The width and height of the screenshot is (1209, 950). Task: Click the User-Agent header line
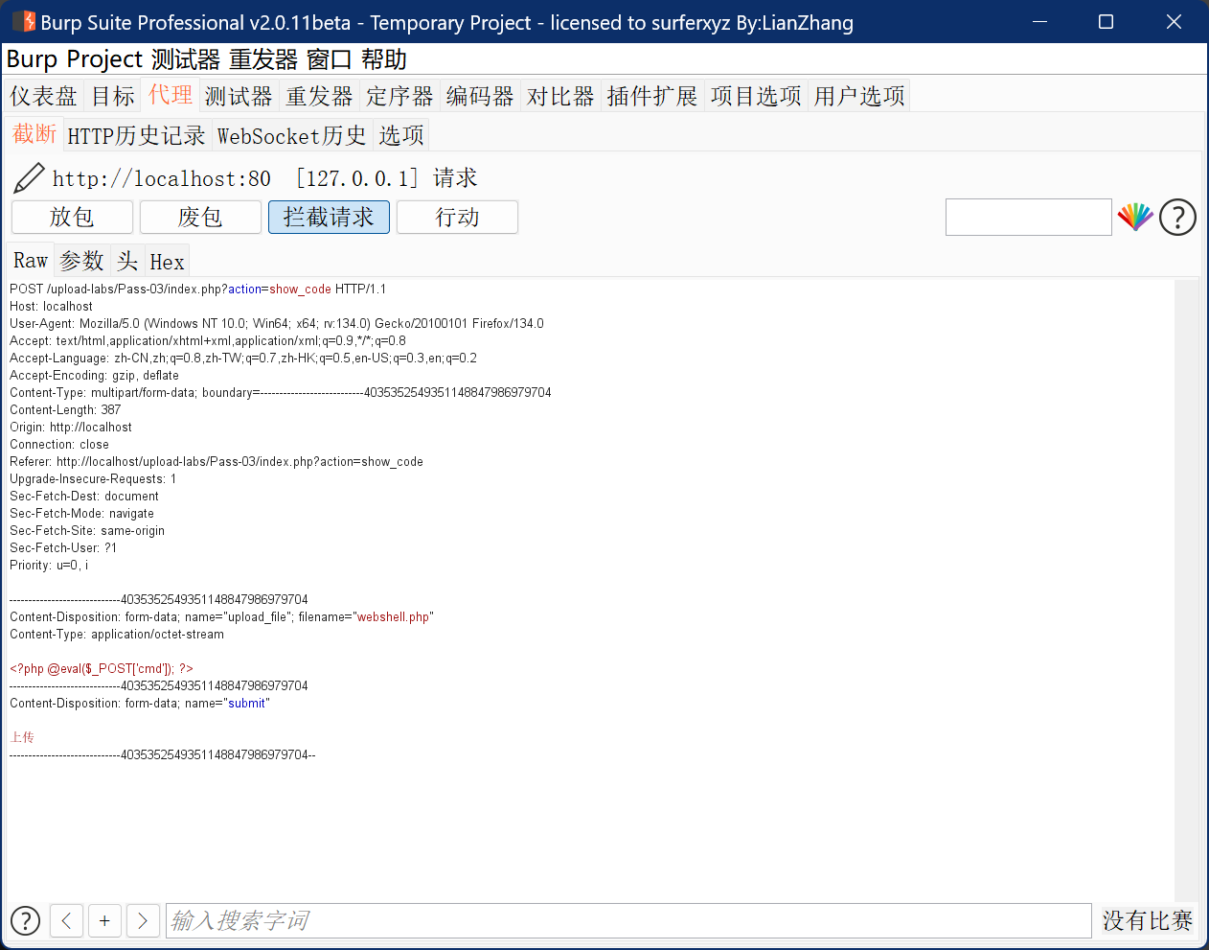(x=277, y=323)
